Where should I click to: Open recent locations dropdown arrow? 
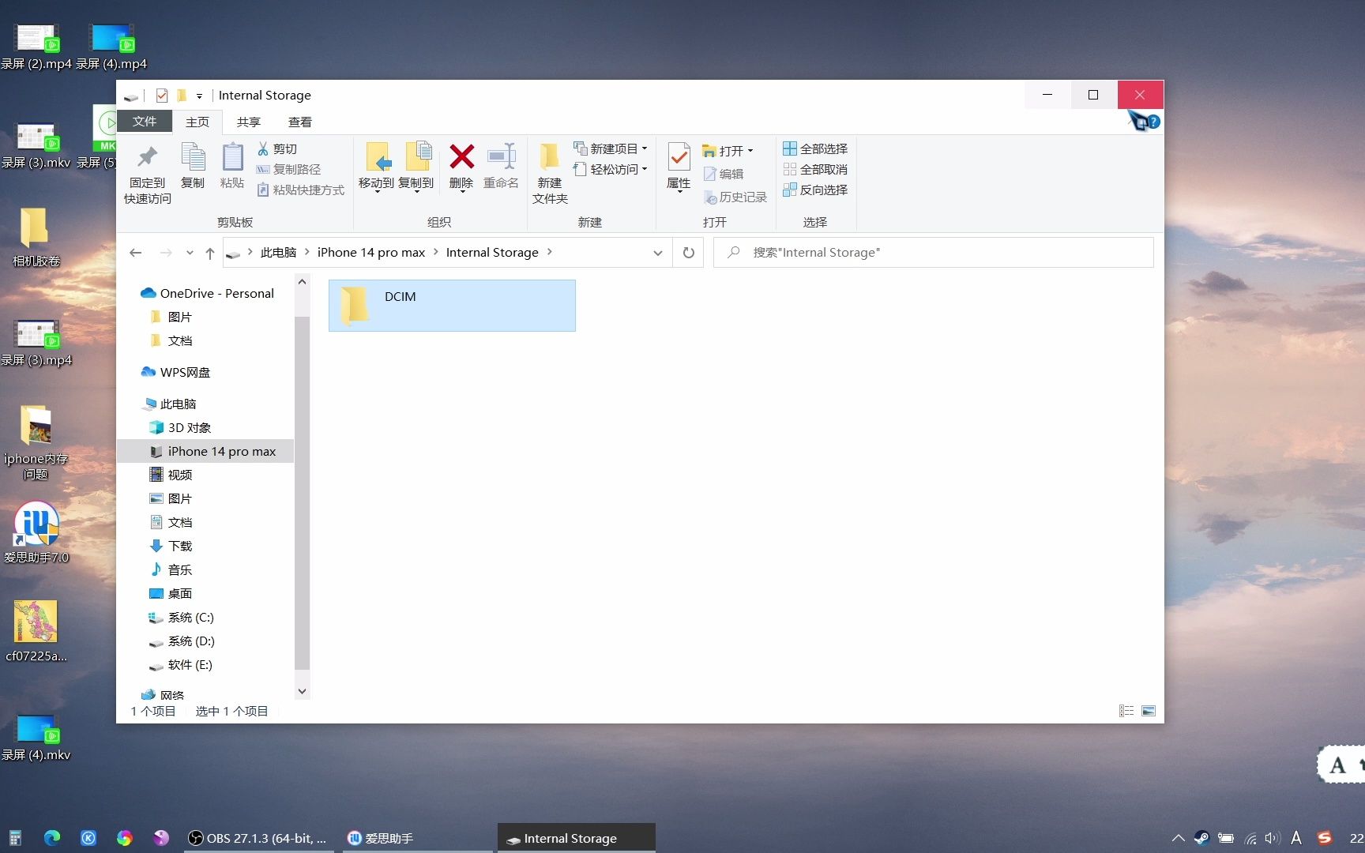click(x=190, y=253)
